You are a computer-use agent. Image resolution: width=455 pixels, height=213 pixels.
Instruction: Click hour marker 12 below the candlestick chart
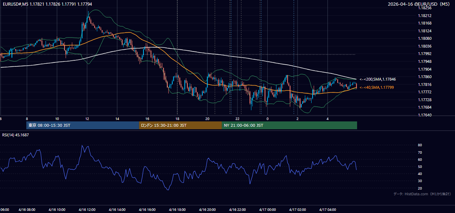click(x=87, y=119)
